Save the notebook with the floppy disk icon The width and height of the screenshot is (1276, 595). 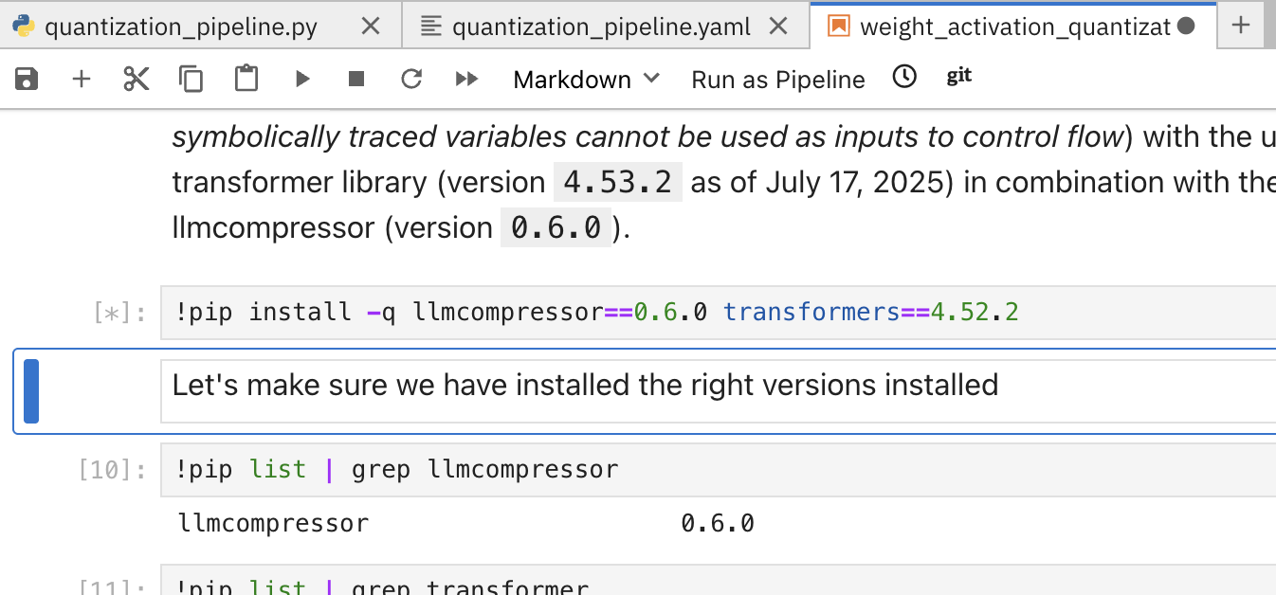(27, 79)
